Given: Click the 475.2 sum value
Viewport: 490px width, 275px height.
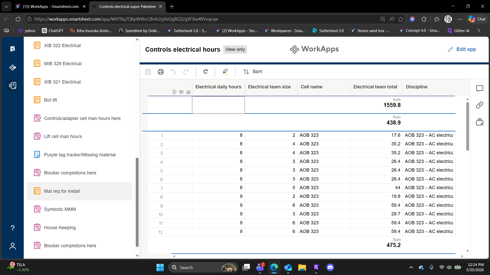Looking at the screenshot, I should 394,245.
